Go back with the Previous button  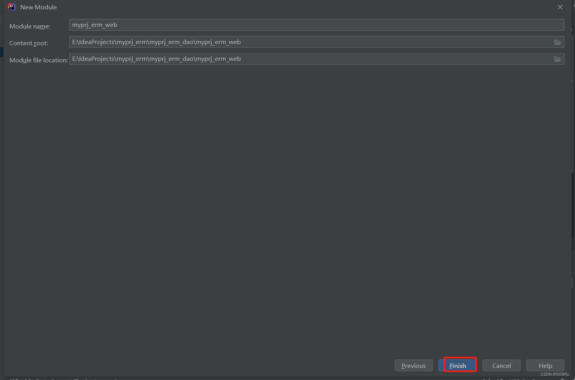tap(414, 366)
